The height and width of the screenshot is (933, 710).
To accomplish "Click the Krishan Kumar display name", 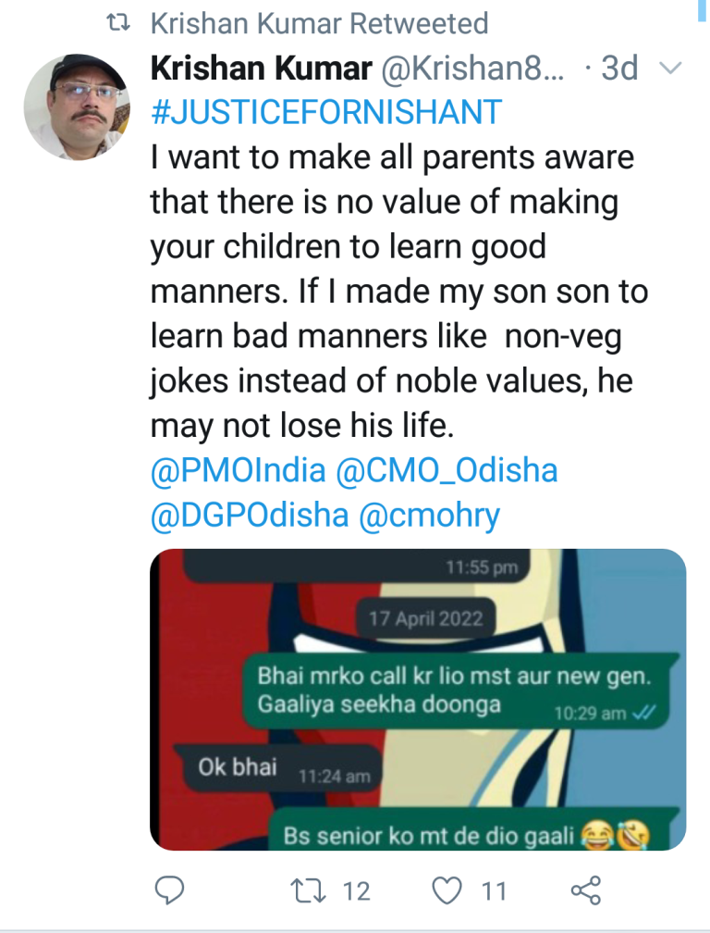I will (259, 69).
